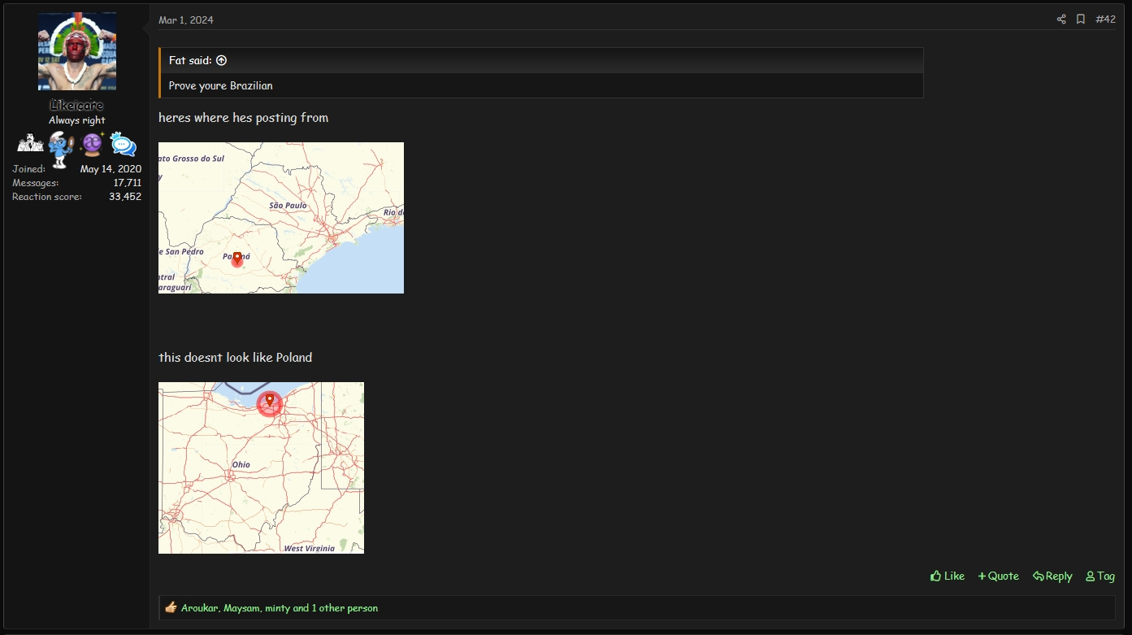
Task: Open the São Paulo map image
Action: 280,218
